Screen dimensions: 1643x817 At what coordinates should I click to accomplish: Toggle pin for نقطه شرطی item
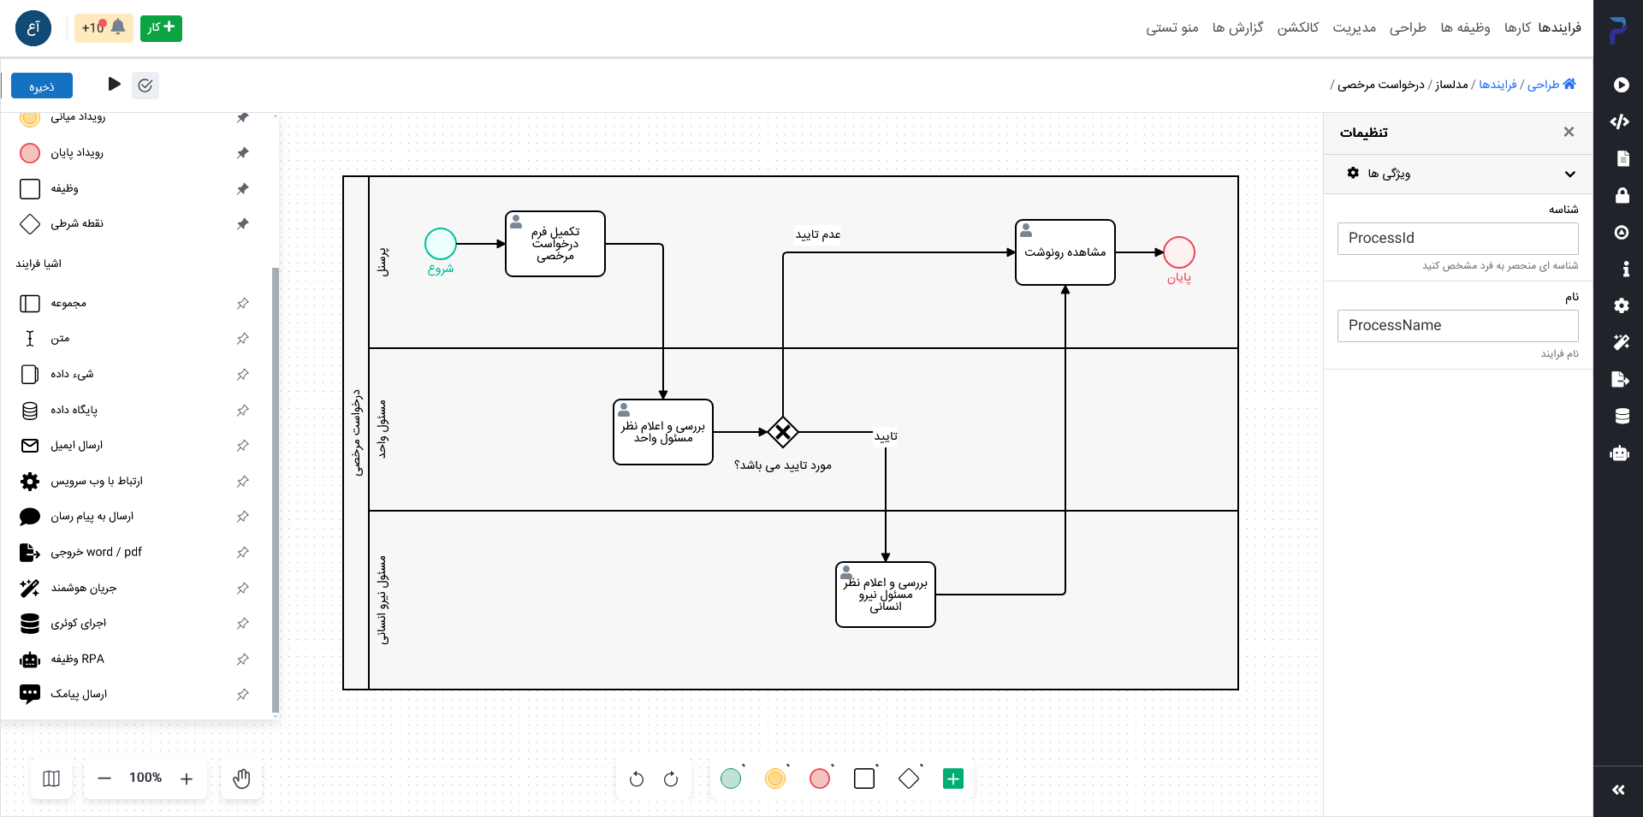click(x=243, y=224)
